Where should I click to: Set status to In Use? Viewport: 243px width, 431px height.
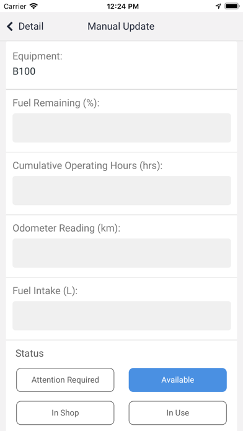178,413
